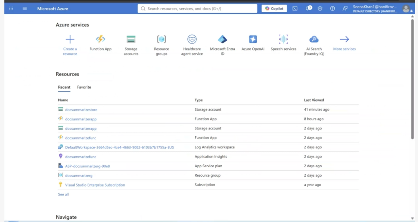Open the docsummarizestore storage account link
418x222 pixels.
[x=81, y=109]
